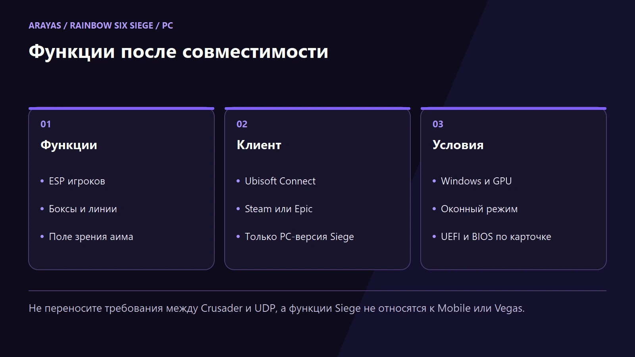Click the 03 card number label

[x=438, y=124]
